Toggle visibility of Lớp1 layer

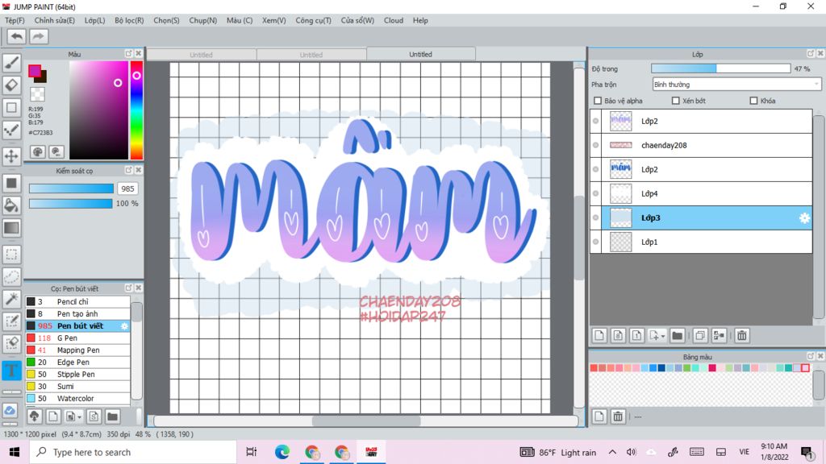(x=595, y=242)
